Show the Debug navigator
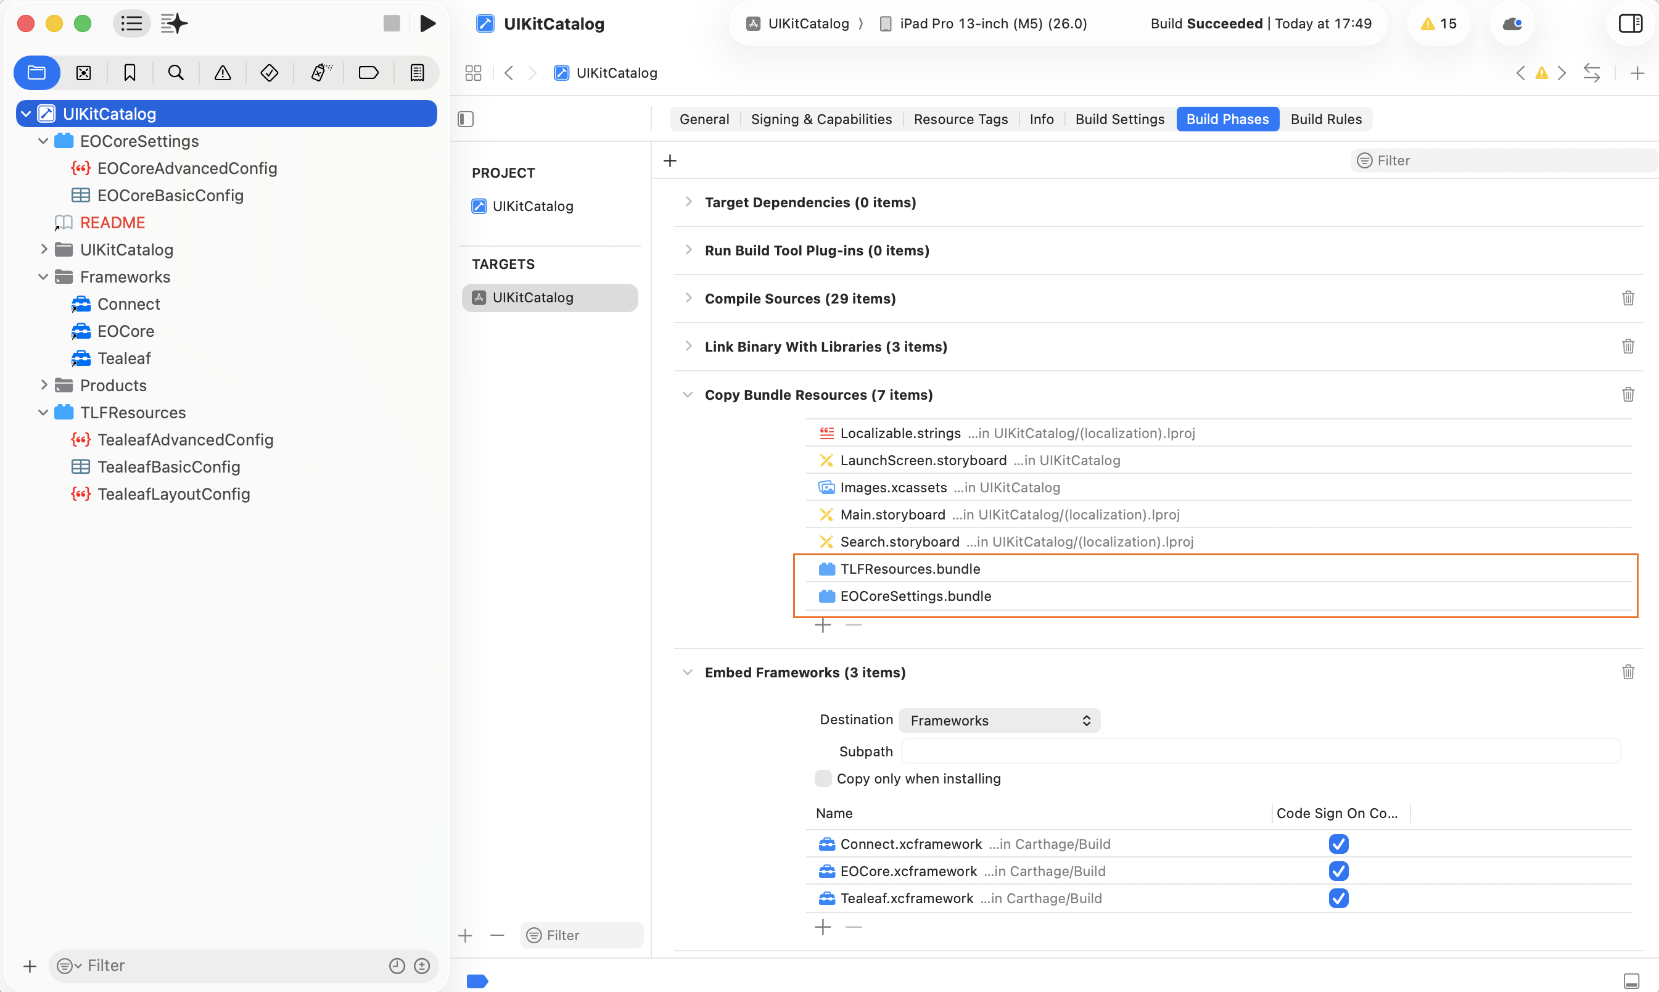 [321, 73]
